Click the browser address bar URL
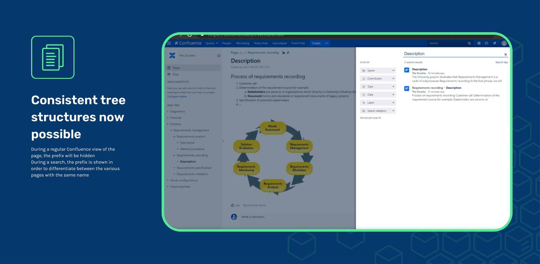The height and width of the screenshot is (264, 540). [246, 35]
